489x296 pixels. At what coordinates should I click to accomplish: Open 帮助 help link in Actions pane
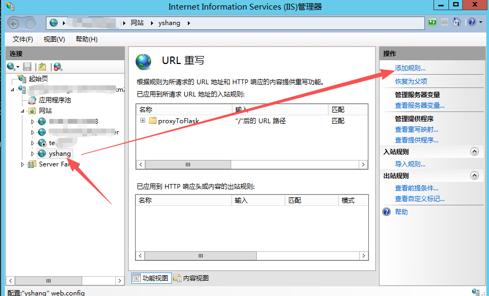pyautogui.click(x=401, y=212)
